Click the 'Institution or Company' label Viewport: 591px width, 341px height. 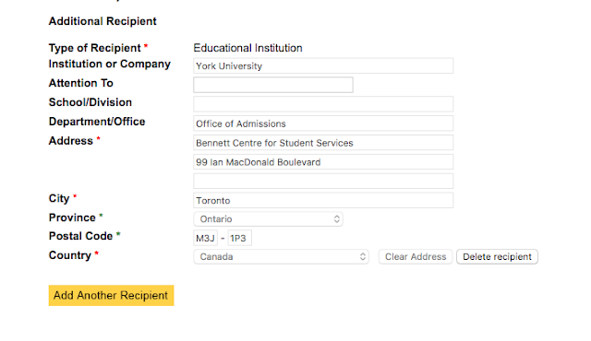tap(109, 65)
